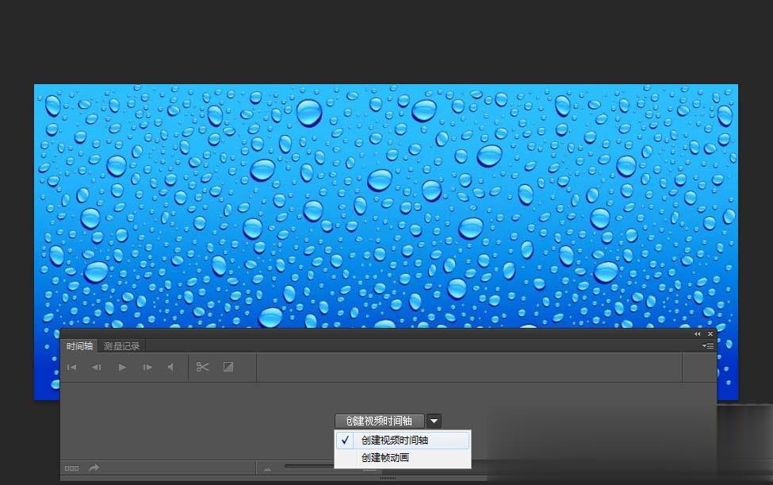Click the convert to frame animation icon
The image size is (773, 485).
[x=71, y=468]
